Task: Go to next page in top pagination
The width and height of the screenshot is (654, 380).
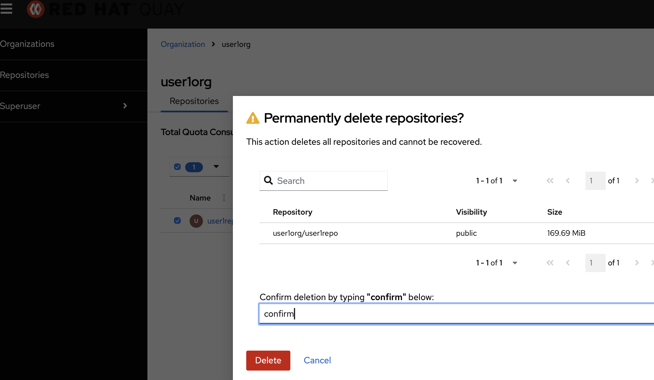Action: tap(637, 181)
